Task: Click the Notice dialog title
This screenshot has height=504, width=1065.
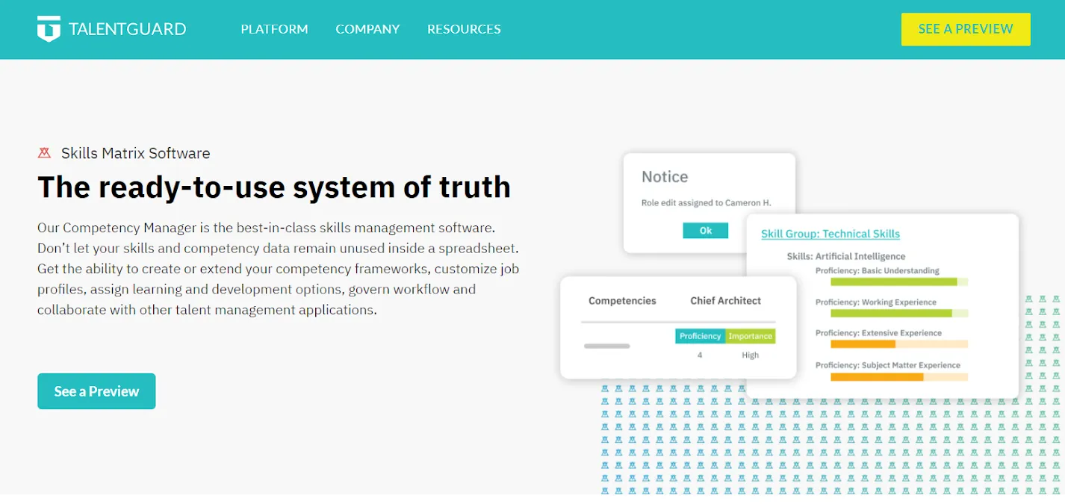Action: (x=665, y=177)
